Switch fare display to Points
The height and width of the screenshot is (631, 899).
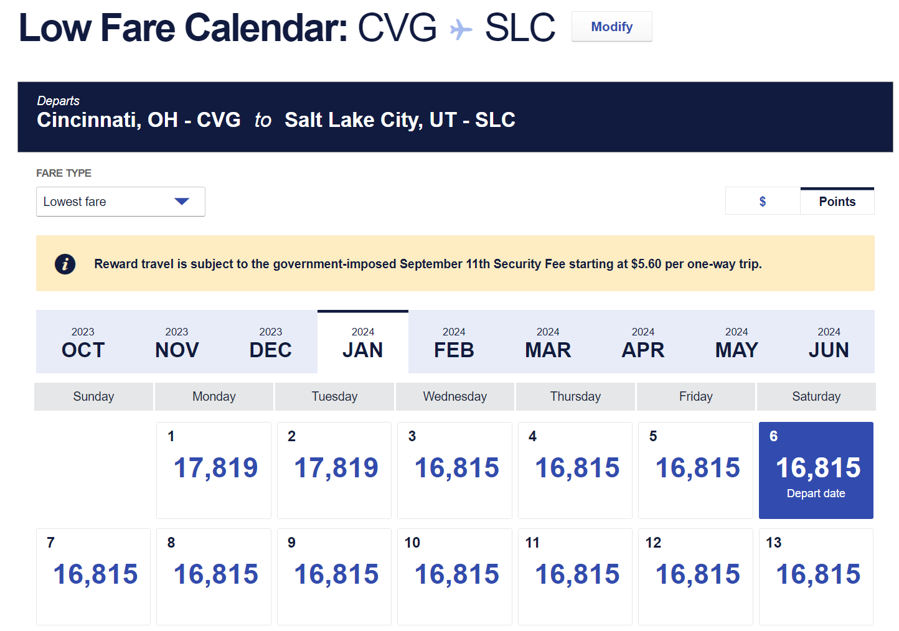837,202
